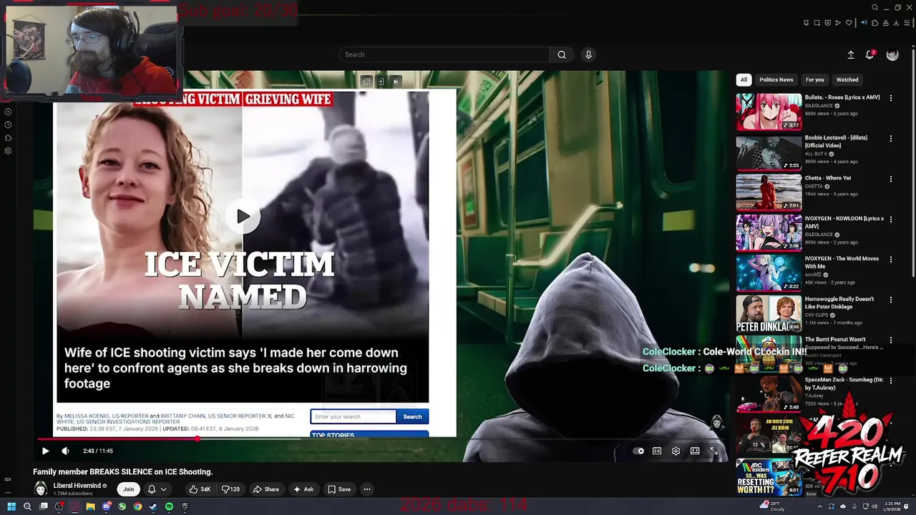Focus the YouTube search field
This screenshot has height=515, width=916.
[444, 54]
